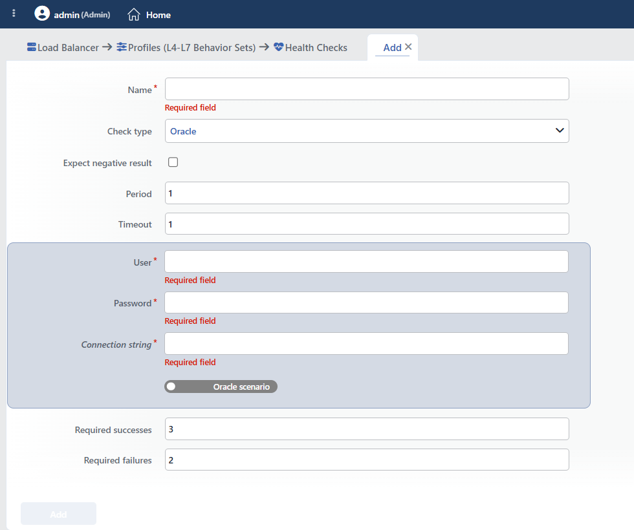This screenshot has width=634, height=530.
Task: Click the admin user avatar icon
Action: click(x=42, y=14)
